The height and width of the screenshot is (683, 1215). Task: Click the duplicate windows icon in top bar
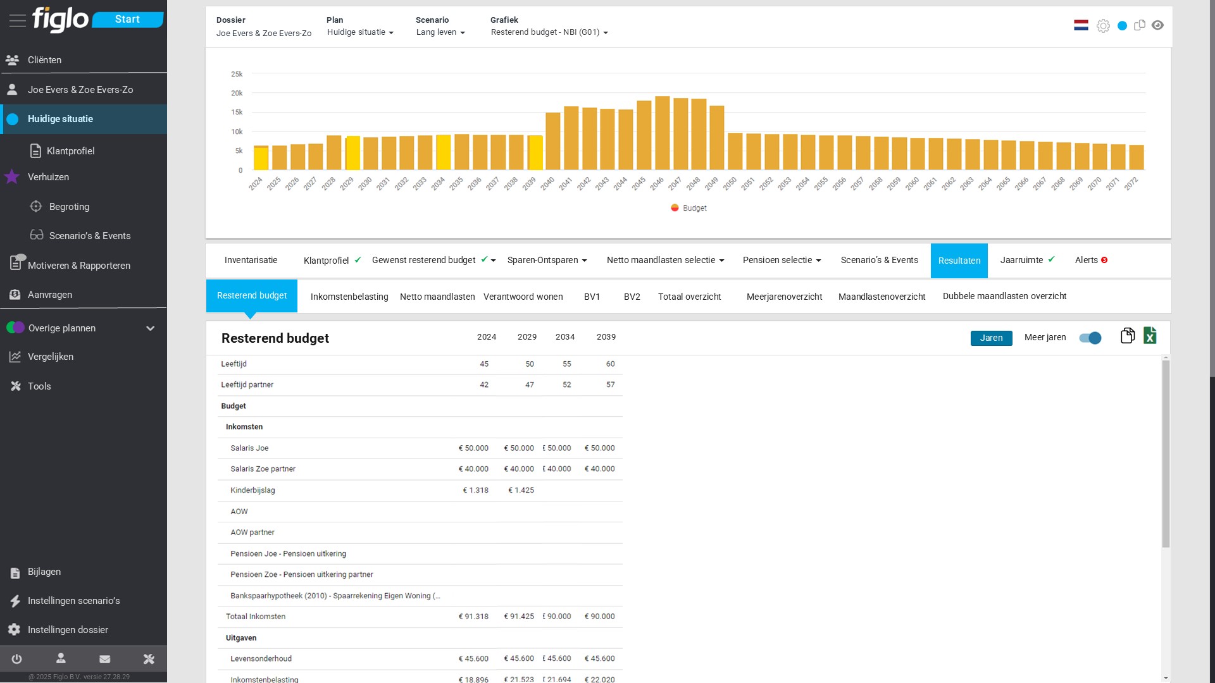click(x=1140, y=25)
